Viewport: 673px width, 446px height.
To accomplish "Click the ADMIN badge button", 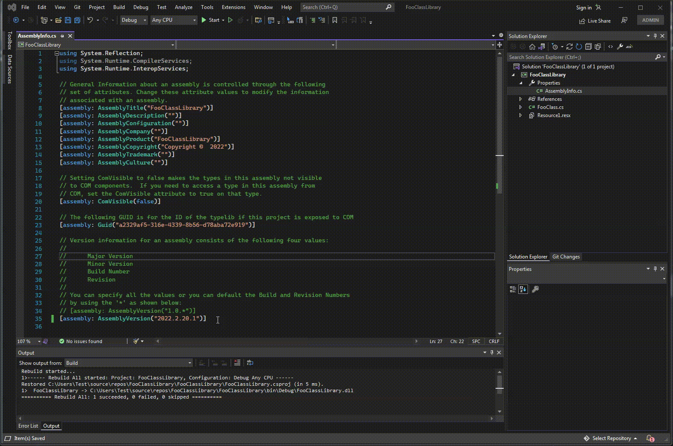I will click(650, 20).
